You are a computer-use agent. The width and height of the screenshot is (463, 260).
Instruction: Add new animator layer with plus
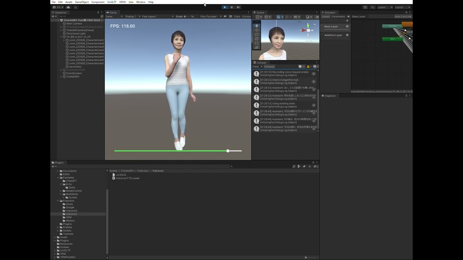click(x=347, y=21)
